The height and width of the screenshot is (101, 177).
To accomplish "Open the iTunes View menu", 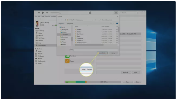I will (x=43, y=16).
